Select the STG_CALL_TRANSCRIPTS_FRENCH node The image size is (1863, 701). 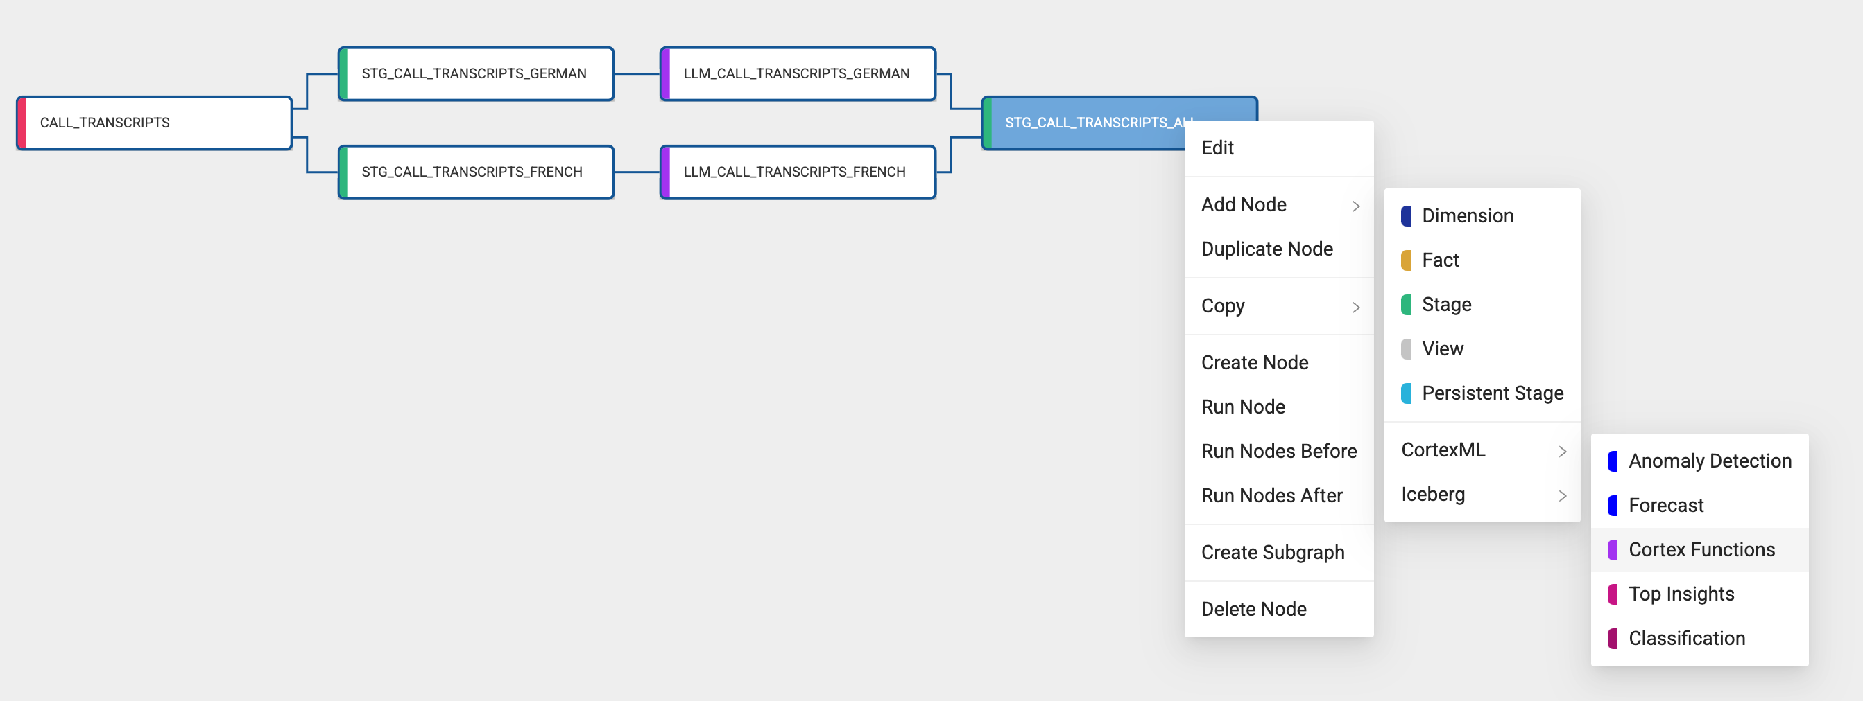click(x=476, y=172)
